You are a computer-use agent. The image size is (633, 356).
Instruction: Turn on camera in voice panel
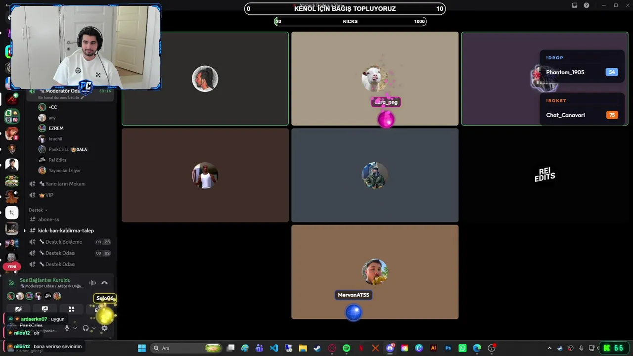18,309
